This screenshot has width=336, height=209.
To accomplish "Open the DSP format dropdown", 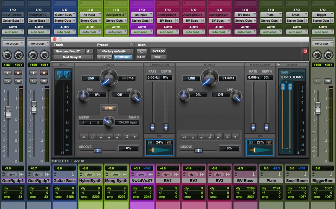I will click(158, 57).
